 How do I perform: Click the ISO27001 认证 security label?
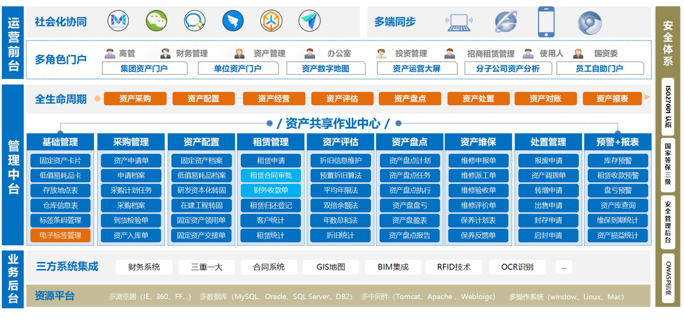pos(668,107)
